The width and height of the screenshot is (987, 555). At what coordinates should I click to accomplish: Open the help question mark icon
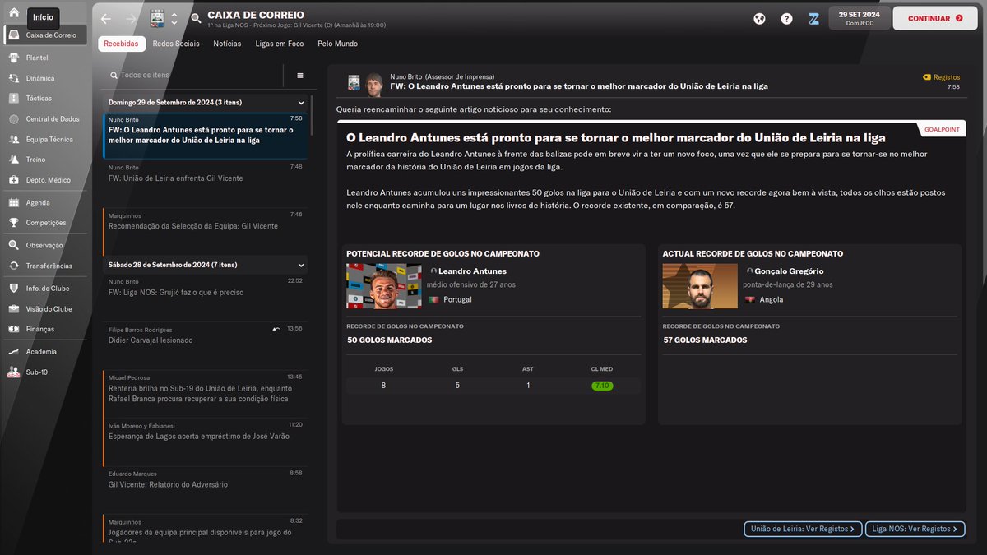click(x=786, y=18)
